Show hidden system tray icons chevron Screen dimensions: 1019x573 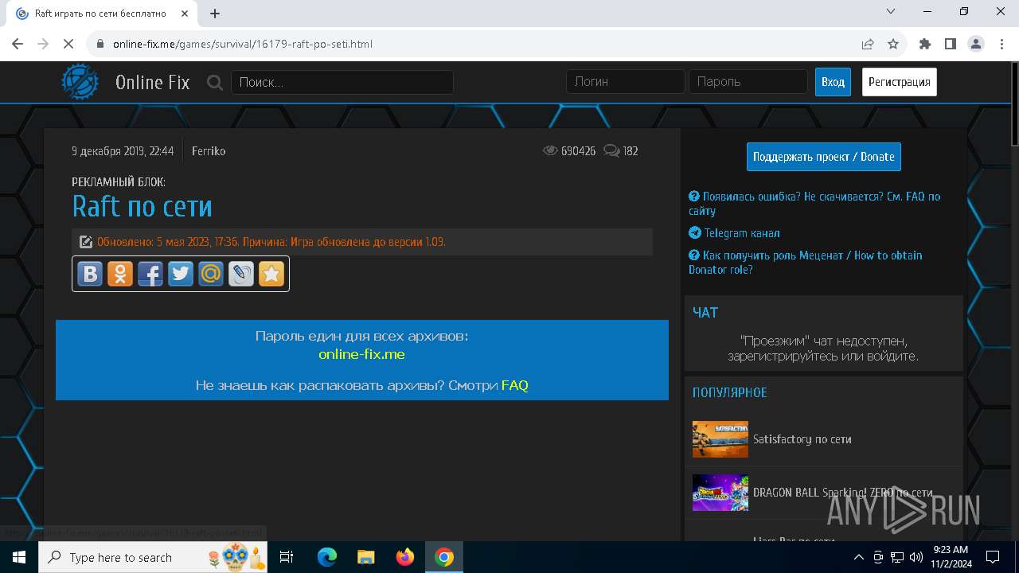point(859,557)
